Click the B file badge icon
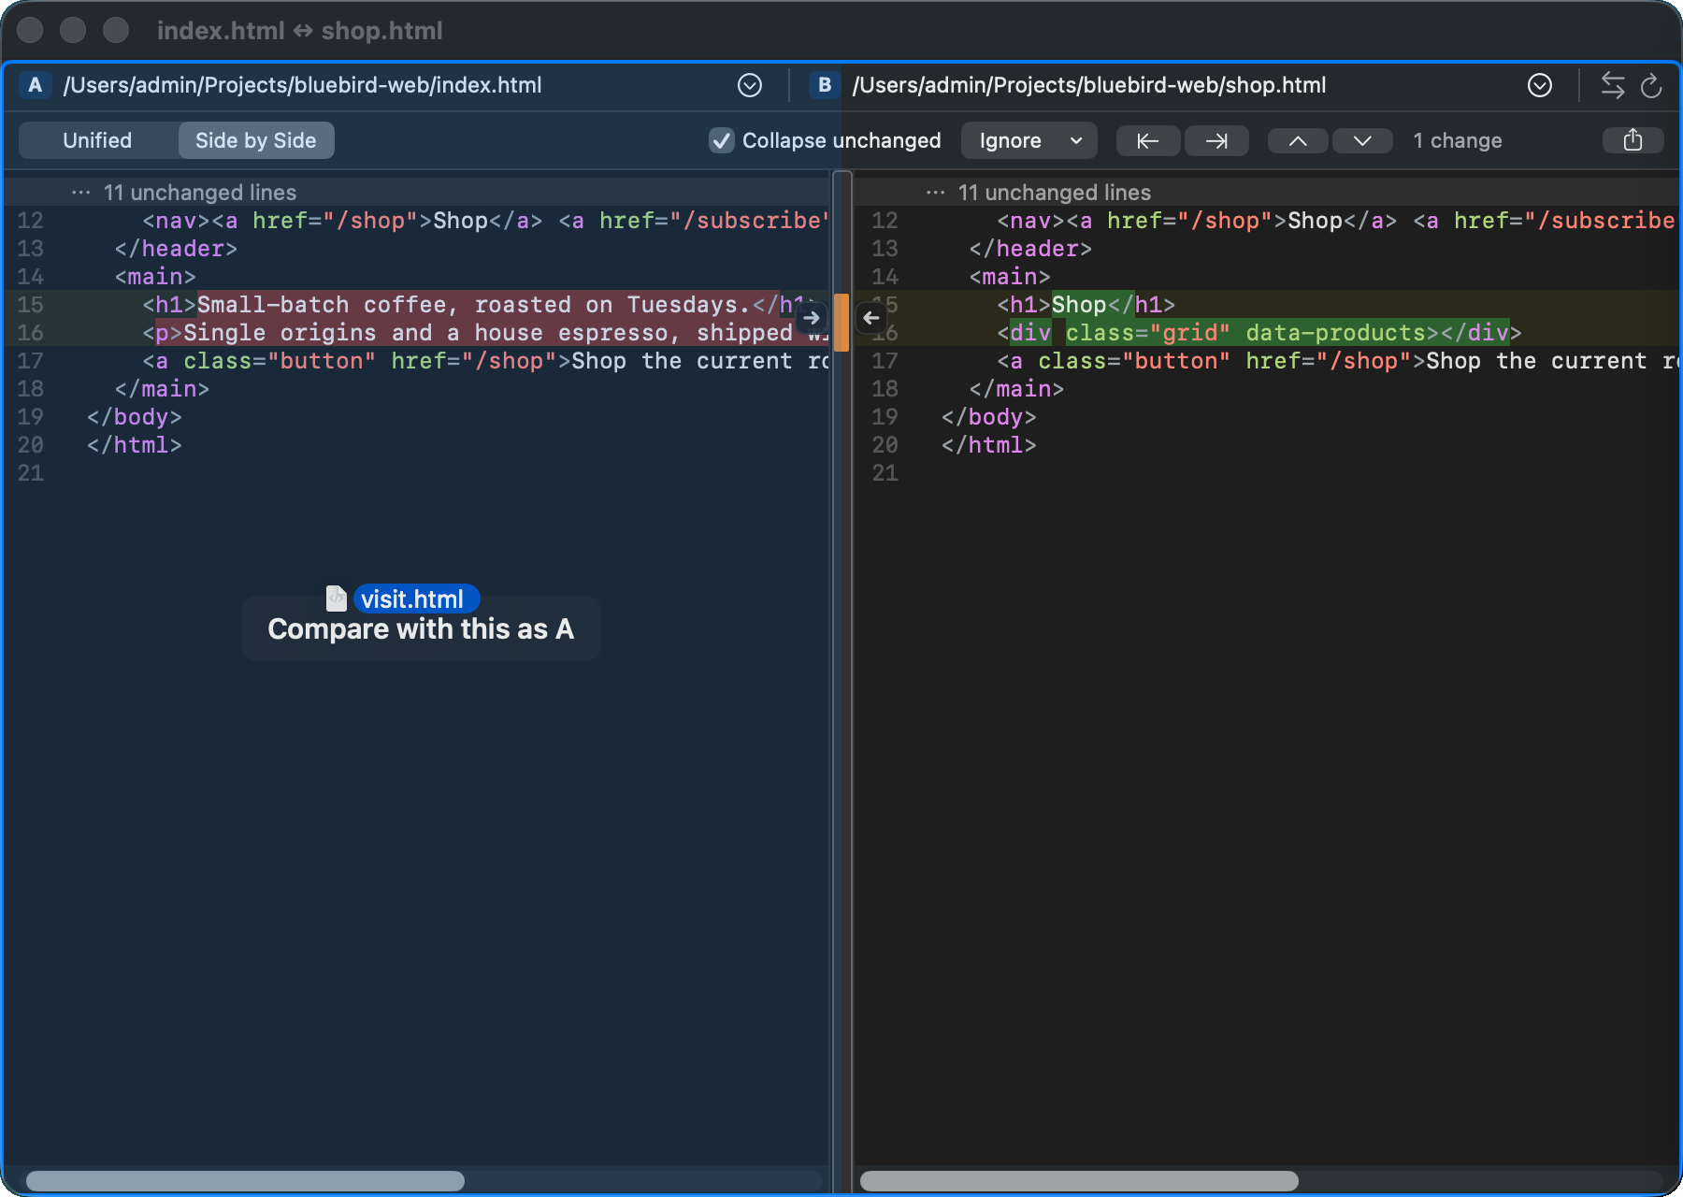The width and height of the screenshot is (1683, 1197). point(825,85)
